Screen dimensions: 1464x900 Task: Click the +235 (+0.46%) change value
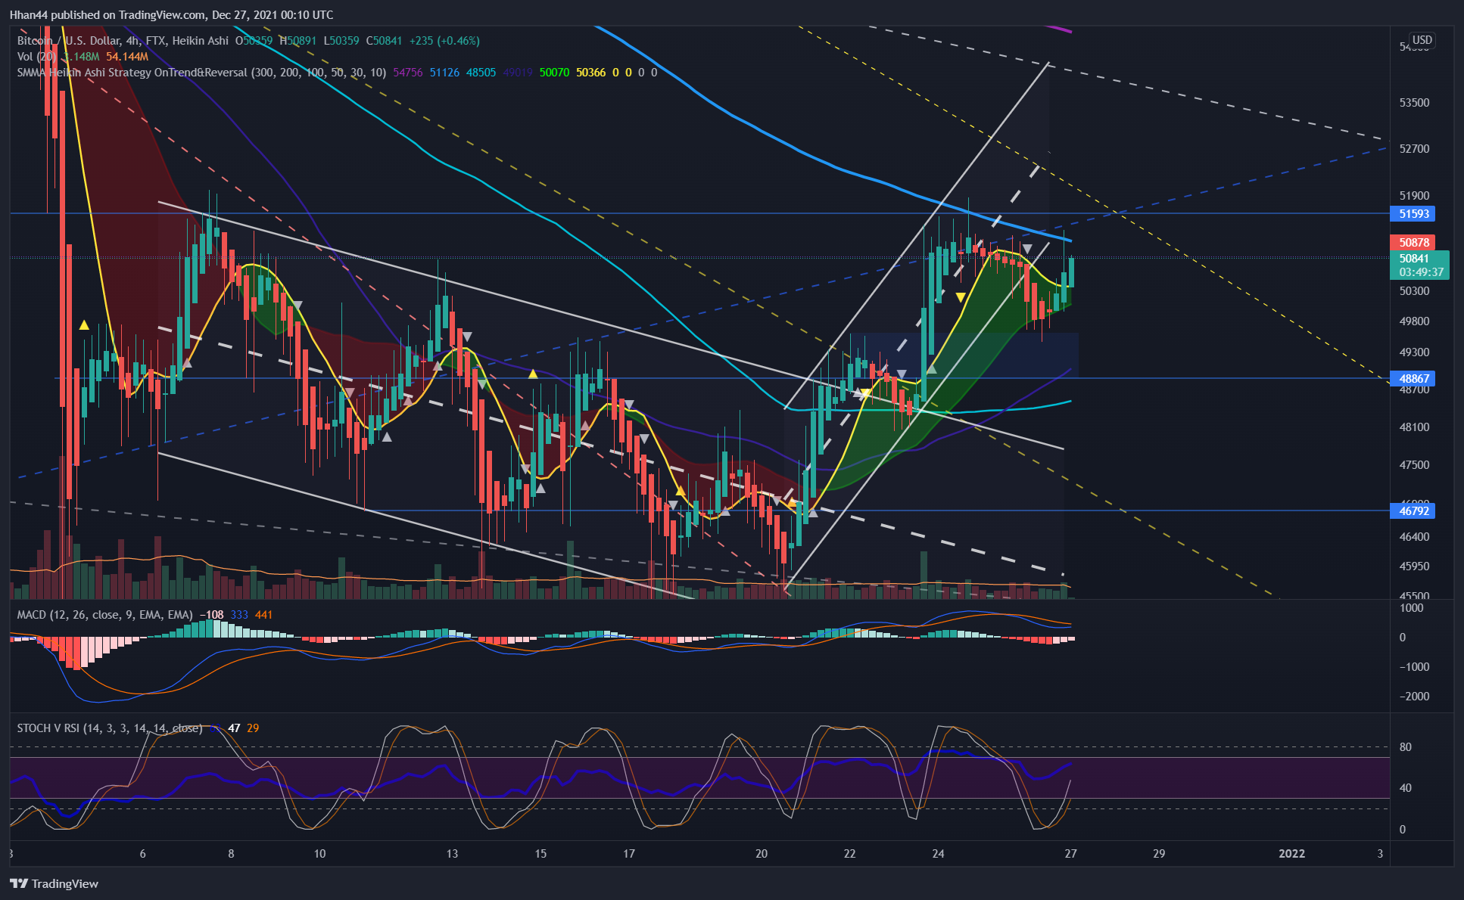pos(444,41)
